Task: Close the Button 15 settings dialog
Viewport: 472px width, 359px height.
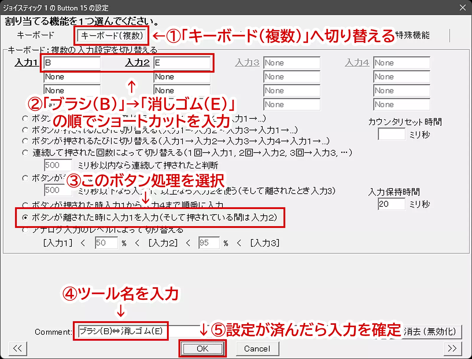Action: click(463, 7)
